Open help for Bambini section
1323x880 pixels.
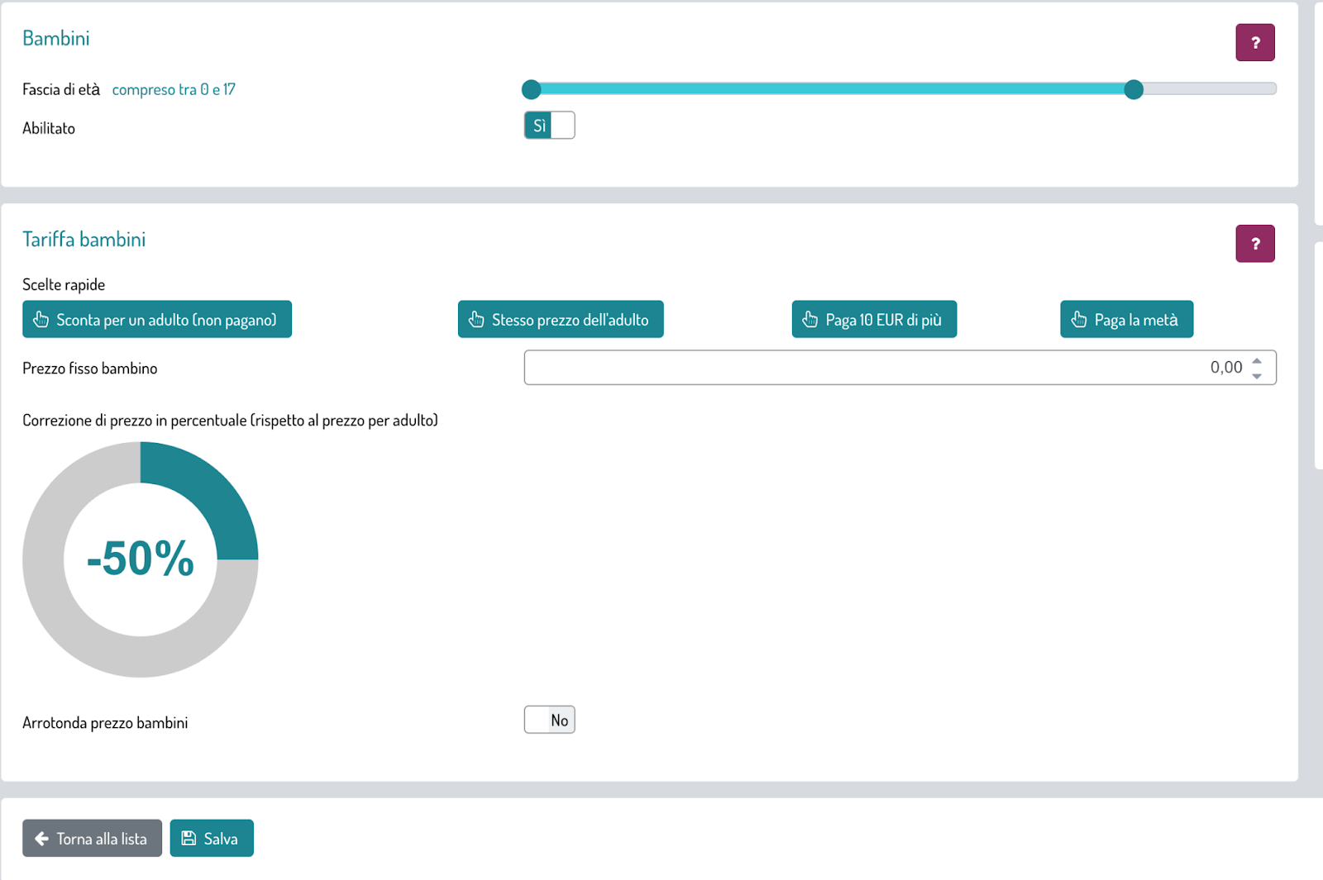(x=1254, y=42)
